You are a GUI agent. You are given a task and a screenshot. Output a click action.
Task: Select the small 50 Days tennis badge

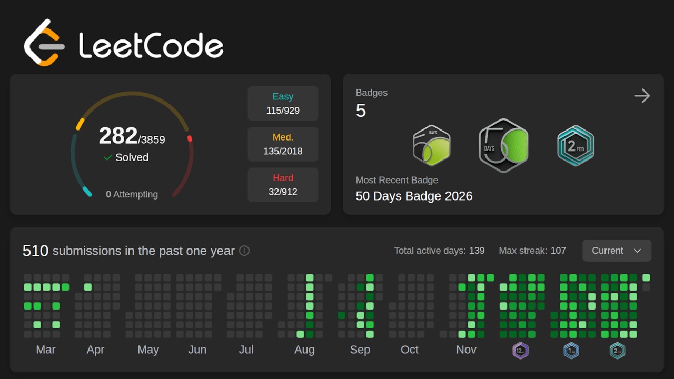coord(432,145)
